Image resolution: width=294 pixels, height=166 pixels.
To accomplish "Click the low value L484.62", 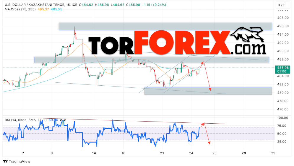I will pos(117,5).
